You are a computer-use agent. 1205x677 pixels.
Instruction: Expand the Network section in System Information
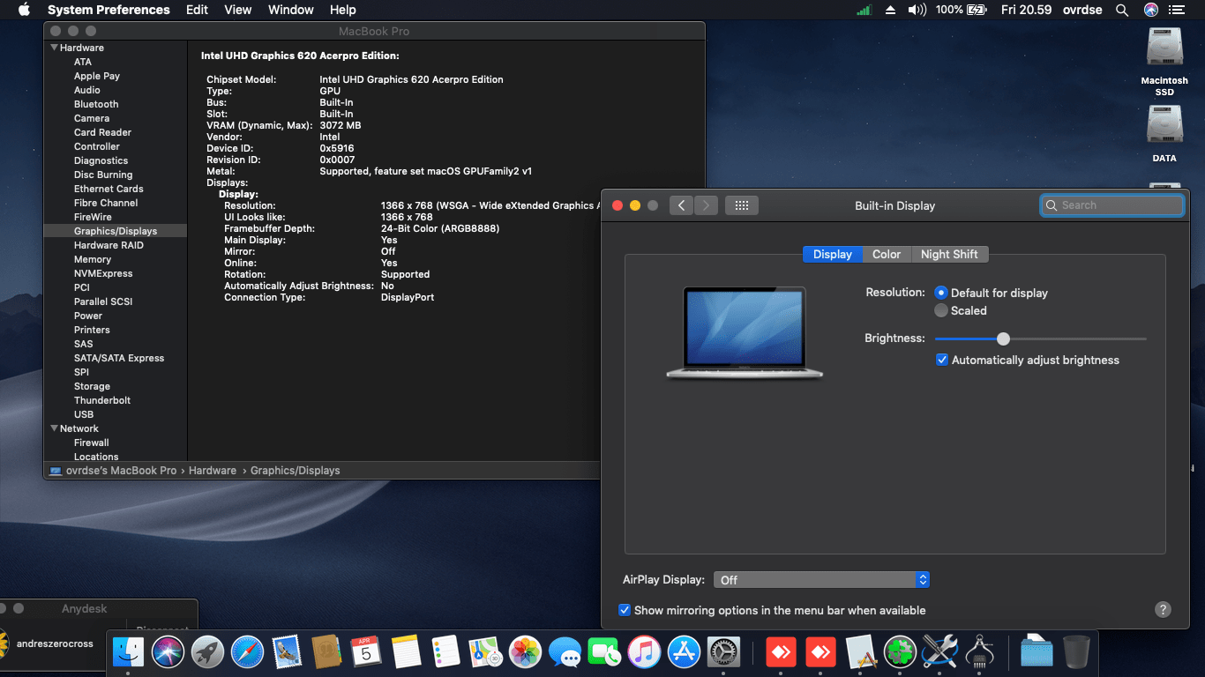[54, 428]
